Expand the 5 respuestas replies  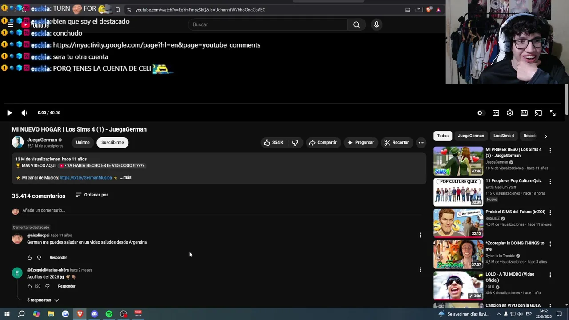coord(43,300)
